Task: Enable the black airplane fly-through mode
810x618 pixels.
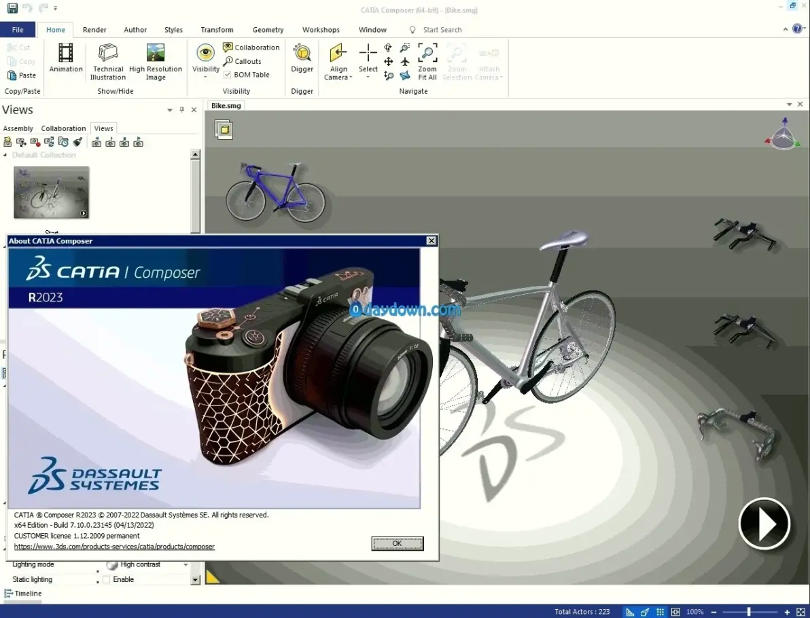Action: coord(405,62)
